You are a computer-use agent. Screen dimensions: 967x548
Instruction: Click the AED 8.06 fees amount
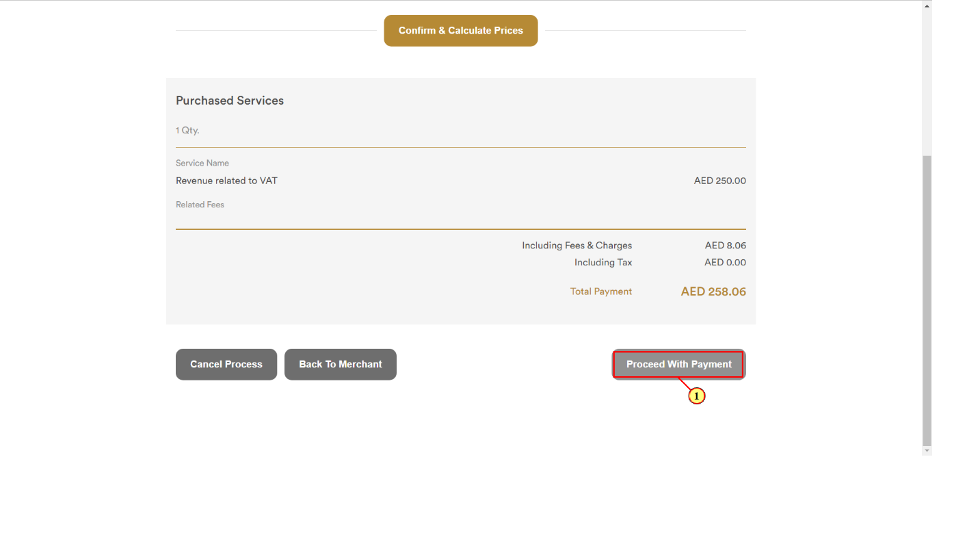pyautogui.click(x=726, y=245)
